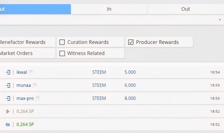Viewport: 224px width, 133px height.
Task: Tick the Witness Related checkbox
Action: (x=62, y=53)
